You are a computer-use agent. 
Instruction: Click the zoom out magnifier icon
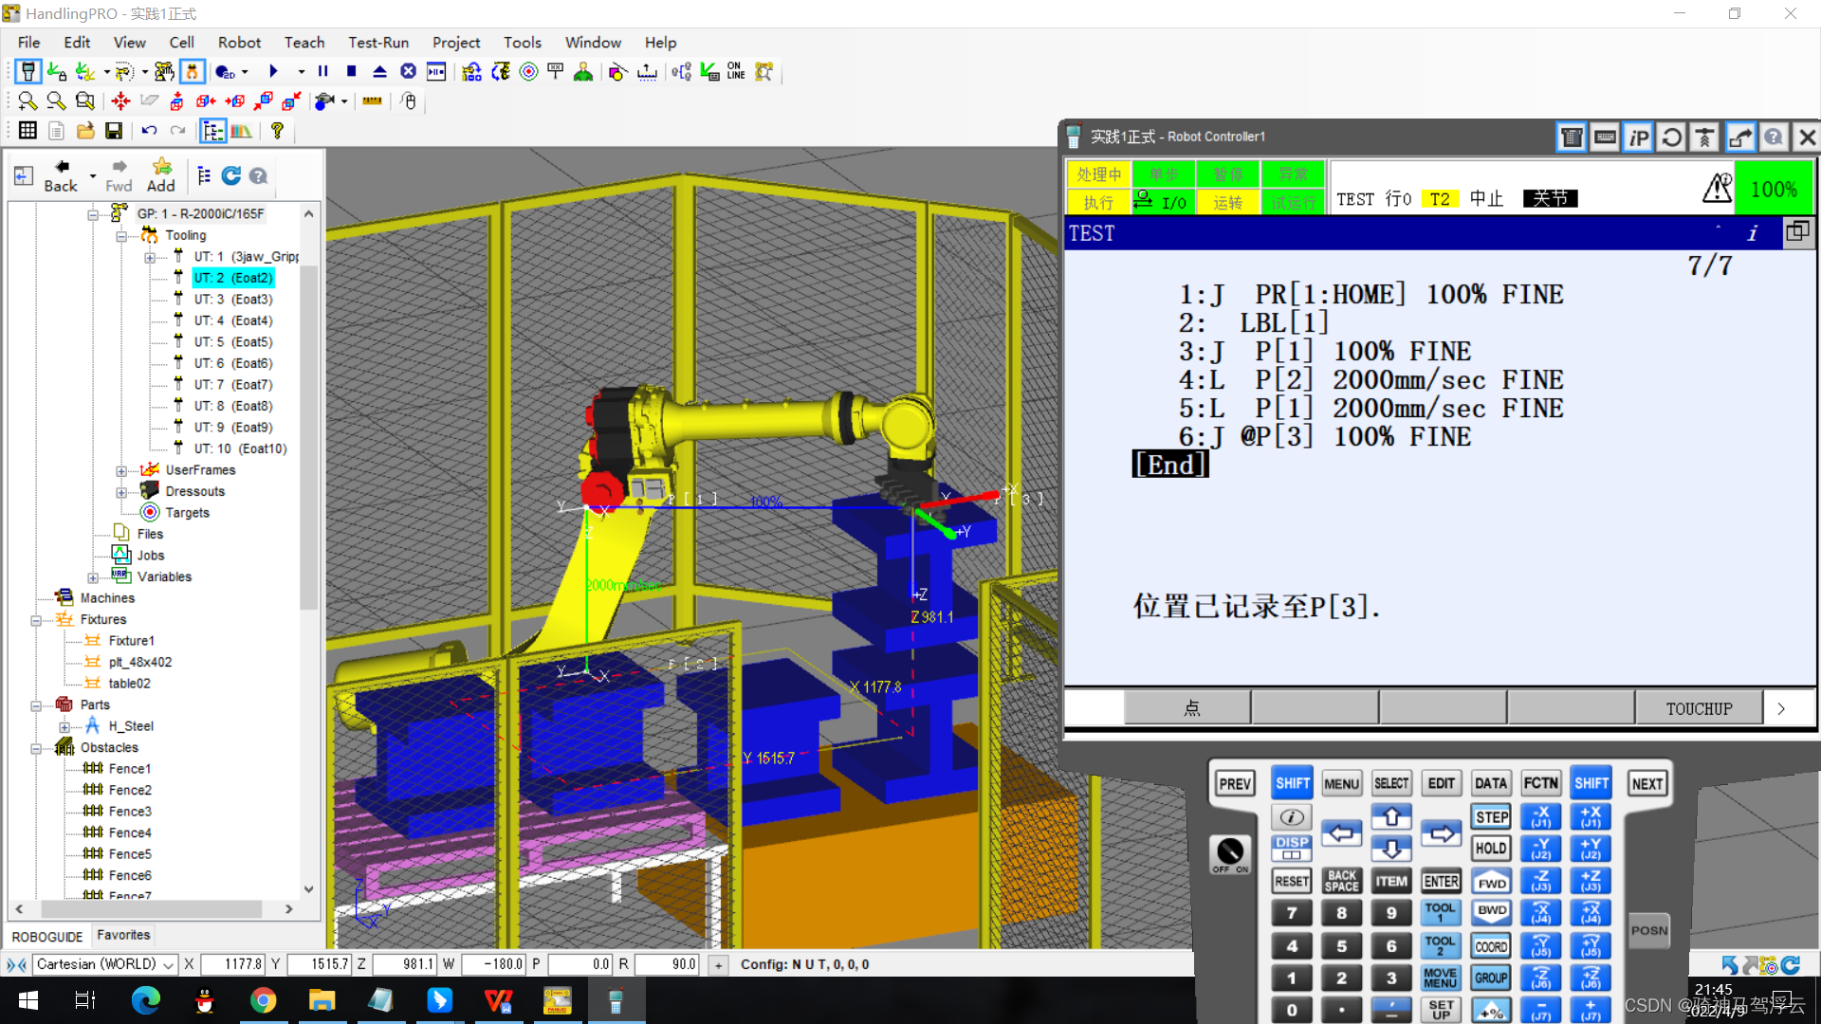click(x=56, y=101)
